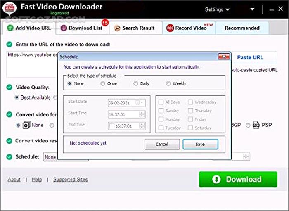Open the dropdown arrow right of Settings

(x=252, y=9)
